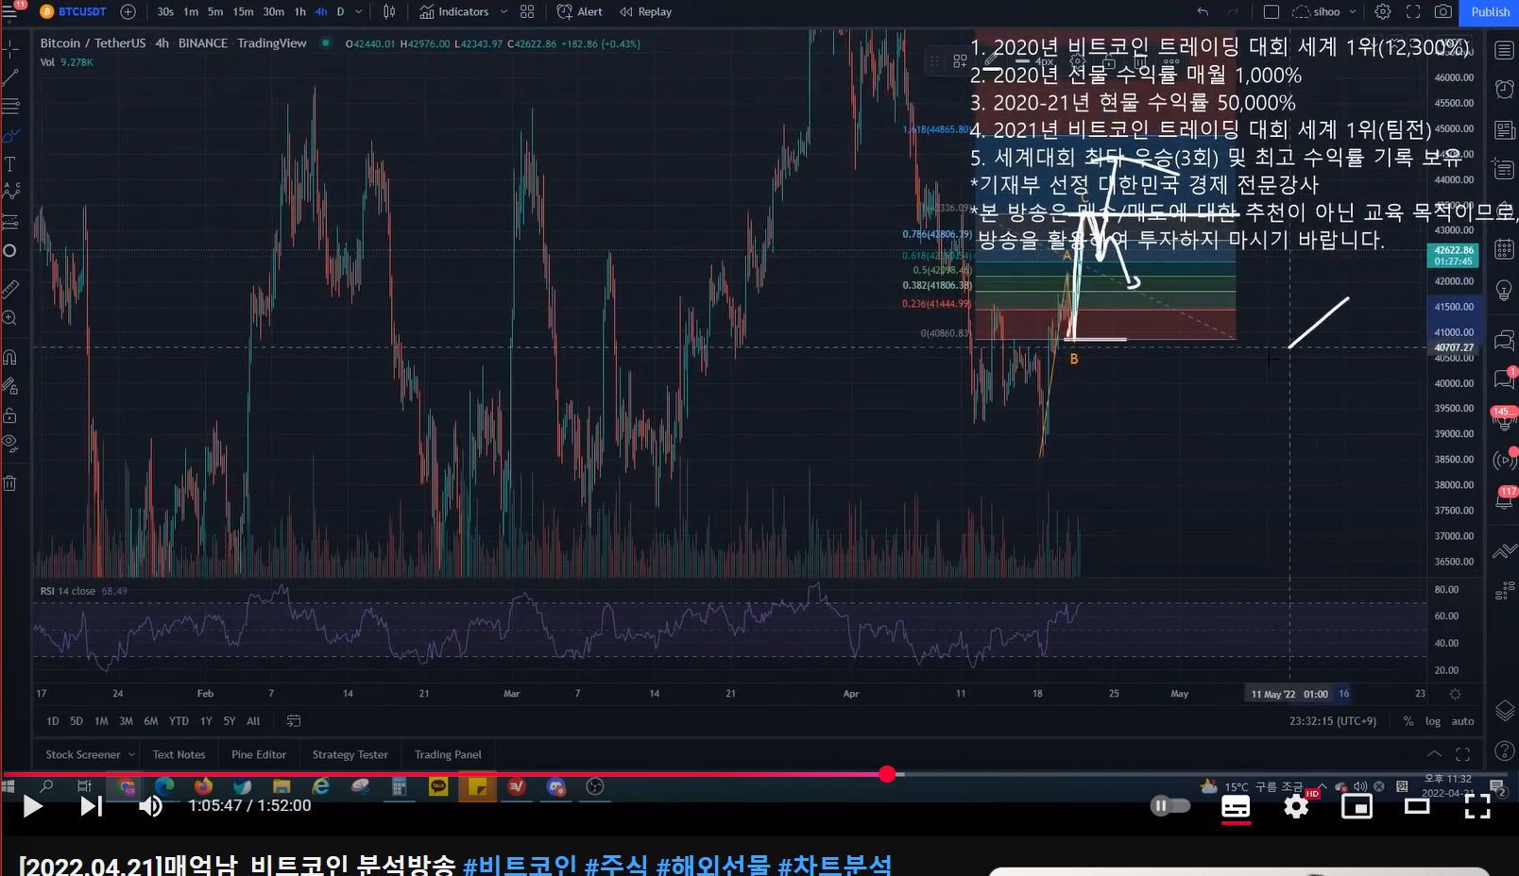Switch to the Strategy Tester tab
This screenshot has width=1519, height=876.
[x=350, y=754]
